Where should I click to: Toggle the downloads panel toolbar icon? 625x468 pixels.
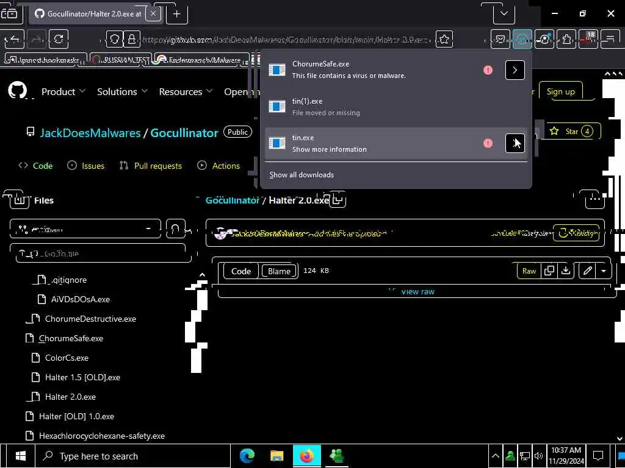tap(522, 39)
